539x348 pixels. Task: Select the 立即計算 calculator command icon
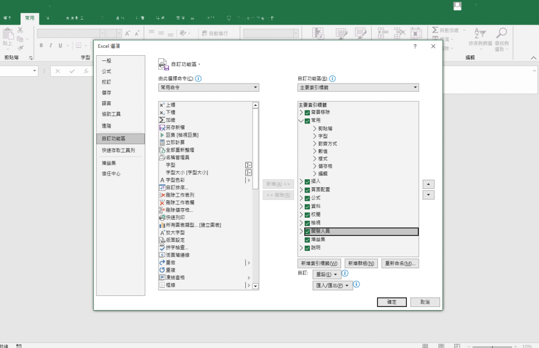point(162,142)
